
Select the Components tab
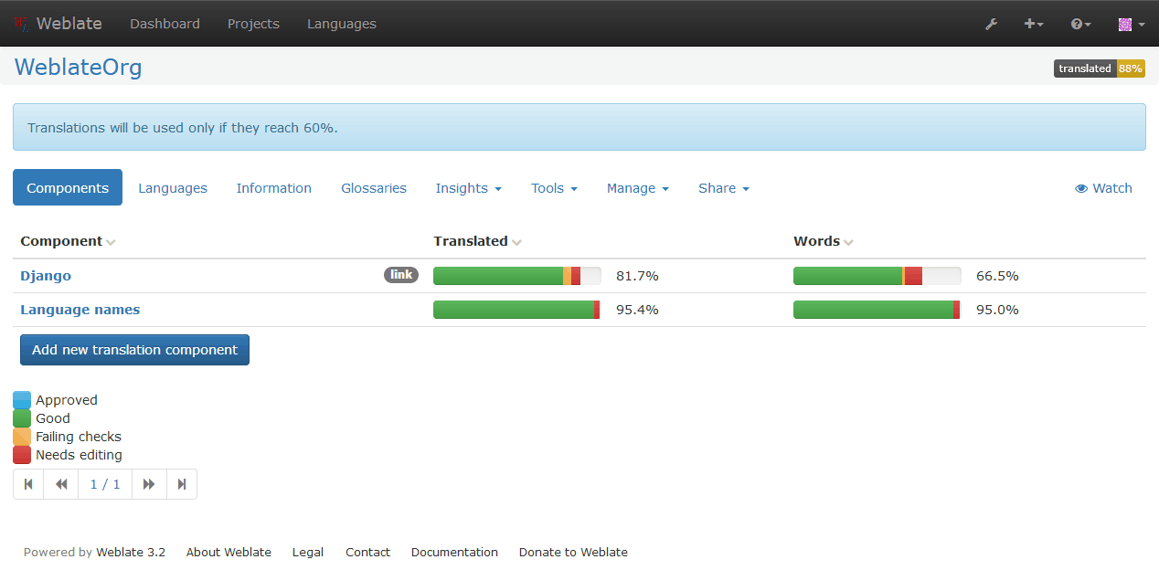[x=68, y=187]
